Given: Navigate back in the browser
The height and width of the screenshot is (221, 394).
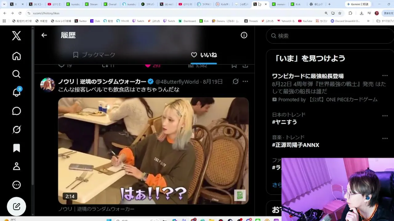Looking at the screenshot, I should (x=5, y=13).
